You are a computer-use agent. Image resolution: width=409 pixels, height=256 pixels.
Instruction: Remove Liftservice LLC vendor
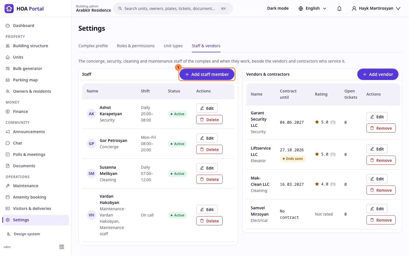pos(381,160)
